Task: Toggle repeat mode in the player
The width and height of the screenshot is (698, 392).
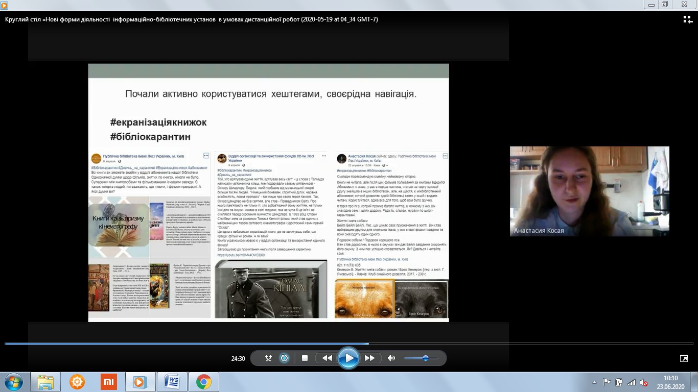Action: pyautogui.click(x=285, y=358)
